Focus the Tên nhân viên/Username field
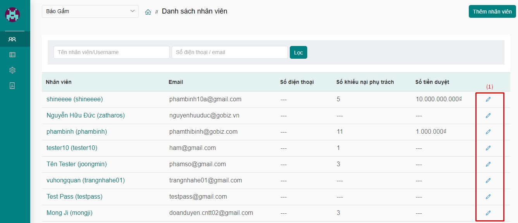This screenshot has width=518, height=223. tap(112, 52)
